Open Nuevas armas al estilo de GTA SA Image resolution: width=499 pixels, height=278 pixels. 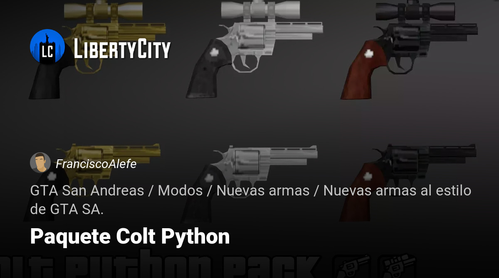click(251, 200)
